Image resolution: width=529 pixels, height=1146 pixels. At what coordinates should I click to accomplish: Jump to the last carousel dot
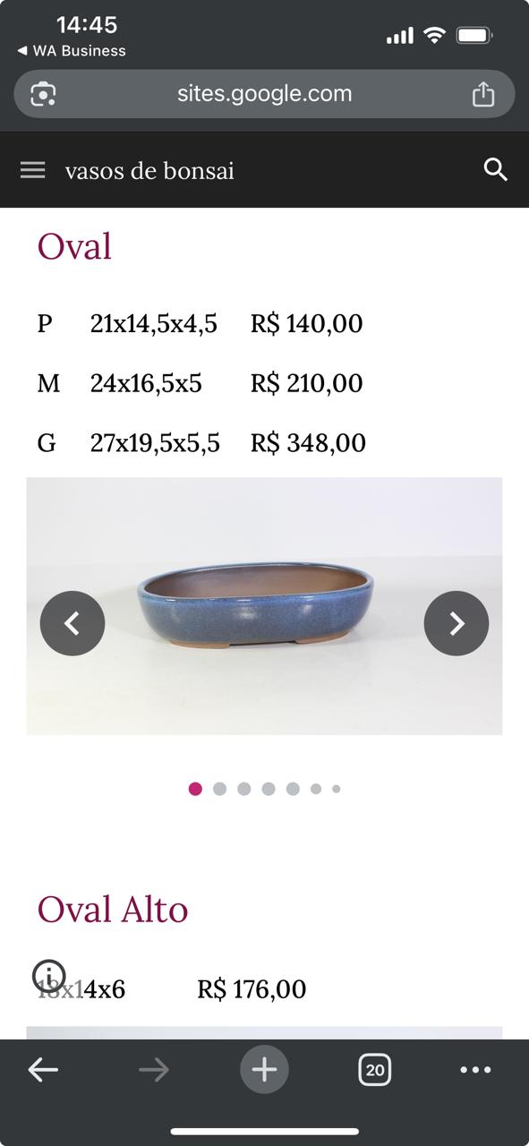coord(337,789)
